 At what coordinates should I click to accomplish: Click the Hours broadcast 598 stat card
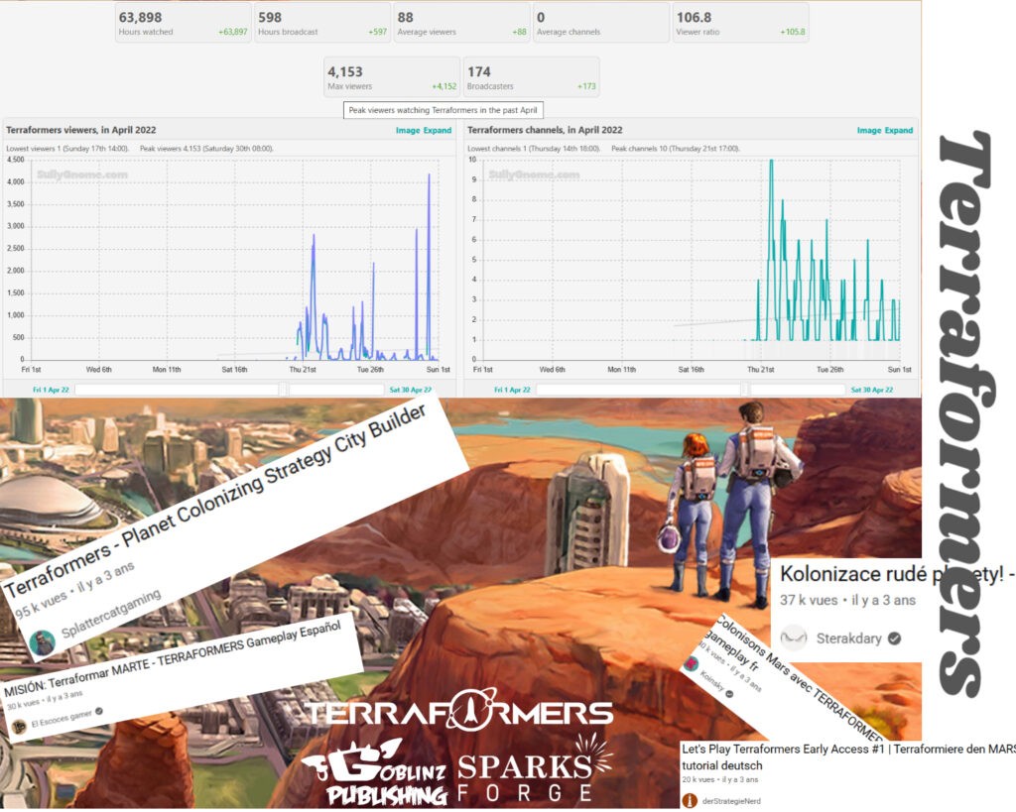[322, 23]
